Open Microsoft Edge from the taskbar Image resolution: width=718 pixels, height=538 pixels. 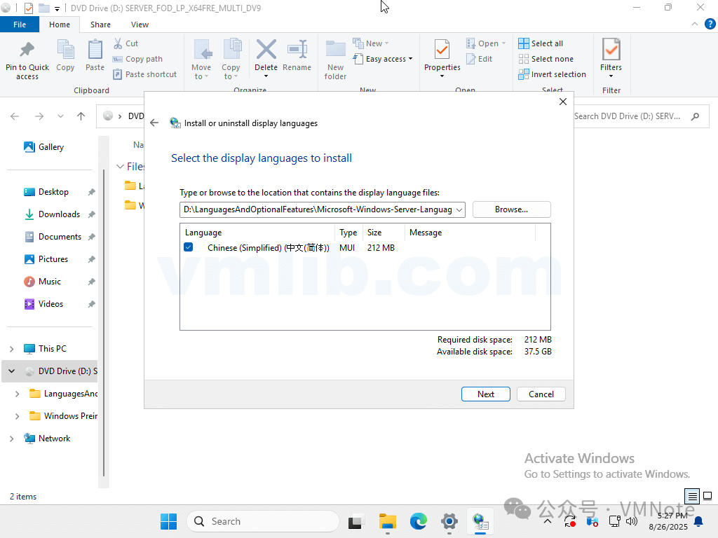tap(419, 521)
